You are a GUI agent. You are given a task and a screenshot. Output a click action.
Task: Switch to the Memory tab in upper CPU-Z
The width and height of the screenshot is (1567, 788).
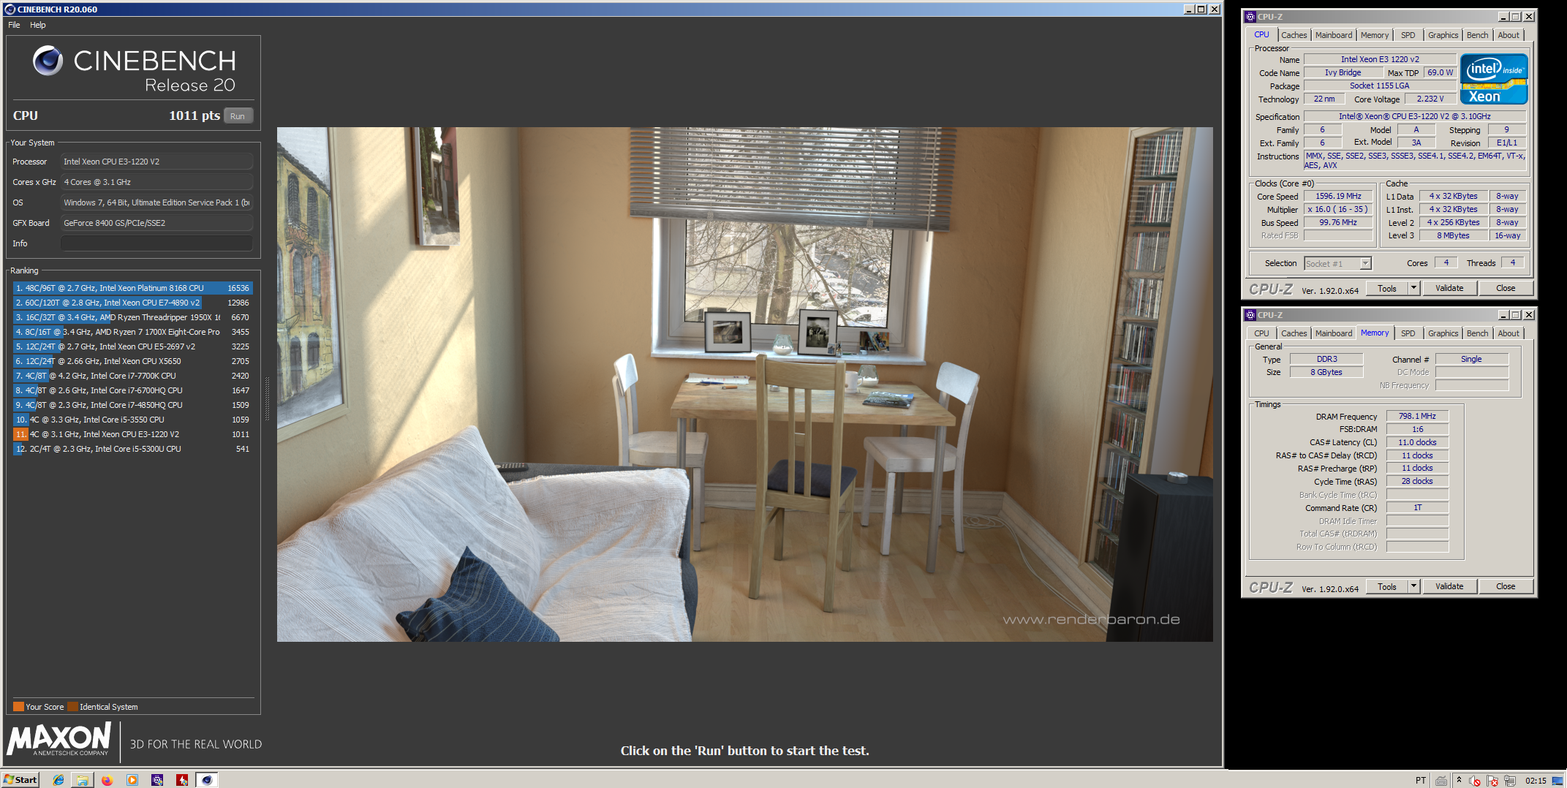(1375, 35)
